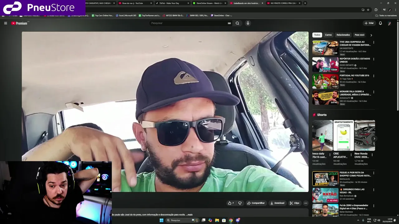The image size is (399, 224).
Task: Switch to TikTok Make Your Day tab
Action: click(172, 3)
